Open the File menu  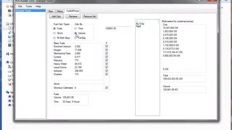(20, 6)
